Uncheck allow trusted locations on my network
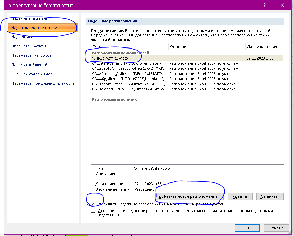Screen dimensions: 293x236 click(93, 204)
